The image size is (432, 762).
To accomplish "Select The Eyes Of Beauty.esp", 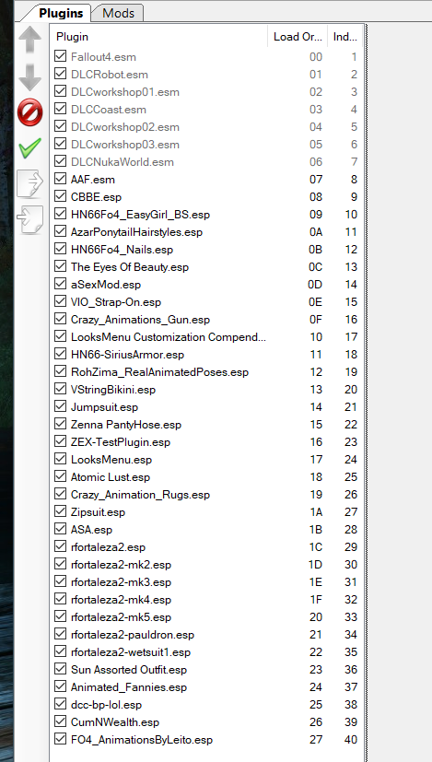I will 130,267.
